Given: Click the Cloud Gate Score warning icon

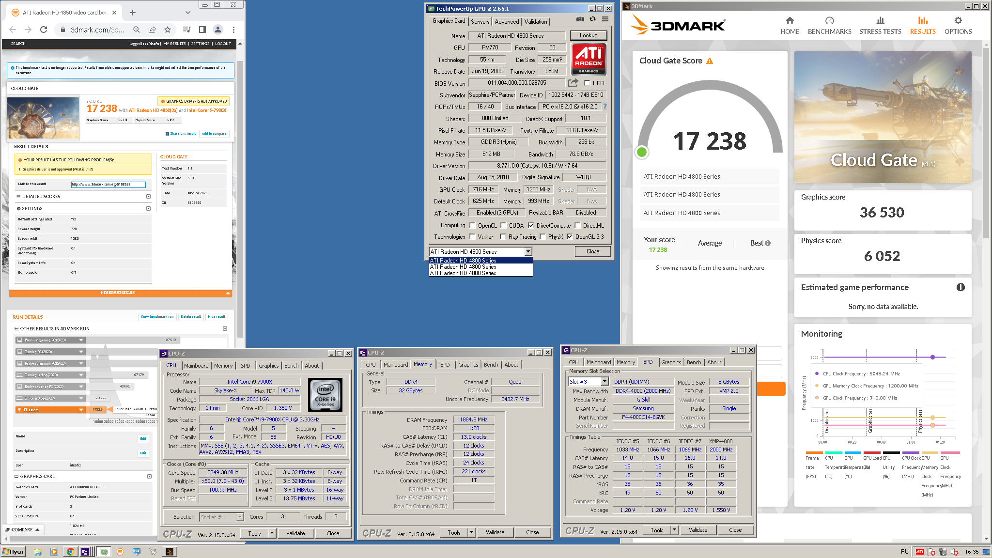Looking at the screenshot, I should click(710, 61).
